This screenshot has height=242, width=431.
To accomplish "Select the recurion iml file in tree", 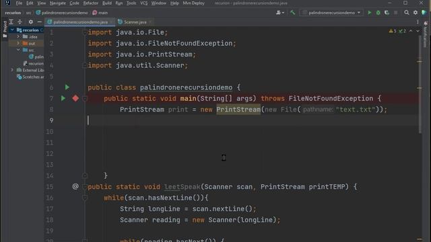I will click(33, 63).
